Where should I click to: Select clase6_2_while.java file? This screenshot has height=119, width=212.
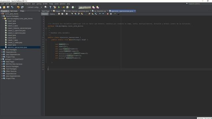tap(15, 43)
